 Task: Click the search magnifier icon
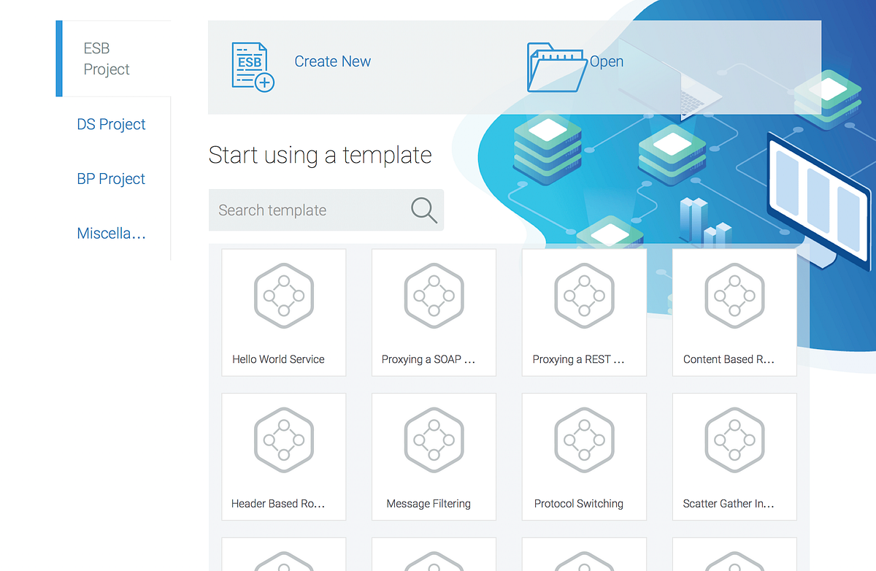[423, 210]
